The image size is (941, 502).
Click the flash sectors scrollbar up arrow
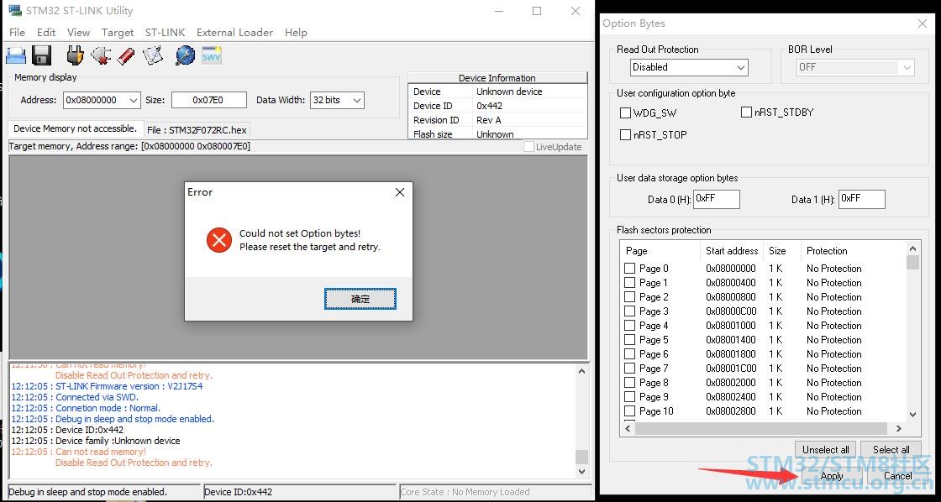click(x=912, y=248)
